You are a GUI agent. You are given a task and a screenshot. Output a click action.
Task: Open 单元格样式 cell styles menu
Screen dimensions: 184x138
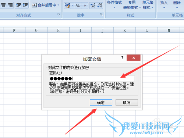click(x=148, y=5)
